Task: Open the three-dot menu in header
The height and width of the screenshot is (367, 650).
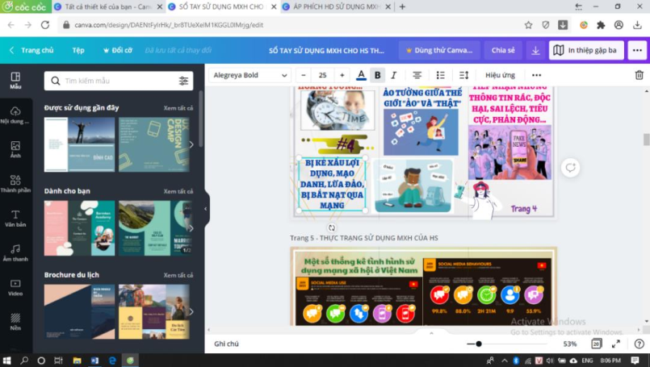Action: tap(638, 50)
